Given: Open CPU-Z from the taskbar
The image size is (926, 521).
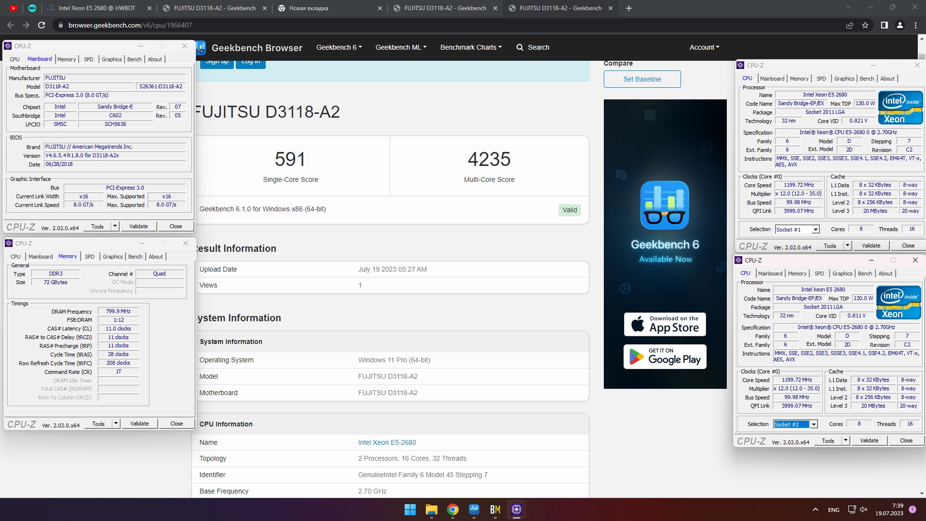Looking at the screenshot, I should [516, 509].
